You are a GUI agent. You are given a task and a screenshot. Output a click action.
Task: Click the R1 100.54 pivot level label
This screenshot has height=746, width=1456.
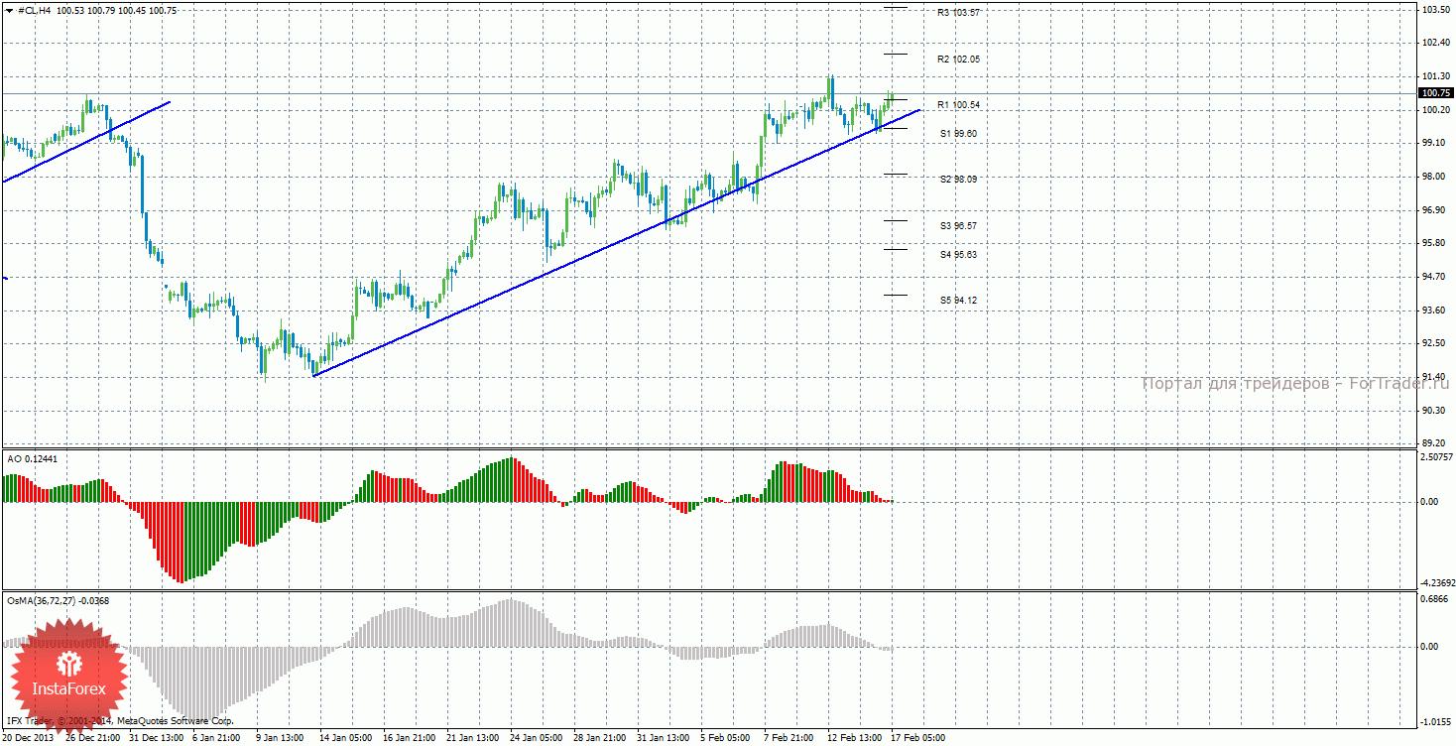coord(958,105)
